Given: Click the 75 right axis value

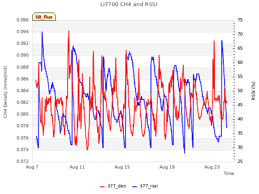Looking at the screenshot, I should coord(240,20).
